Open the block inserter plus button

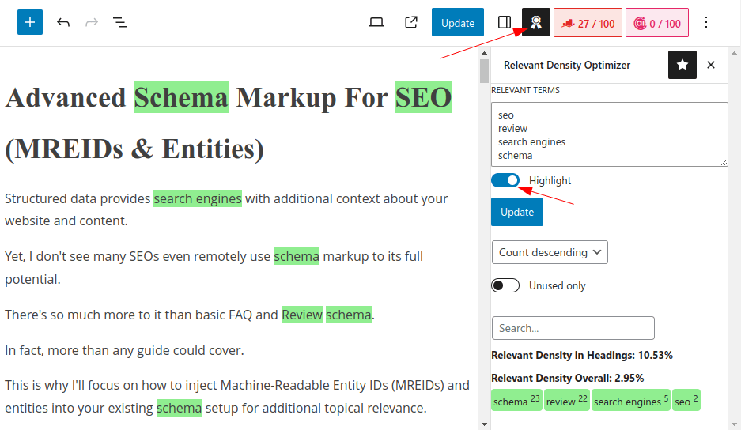point(30,22)
